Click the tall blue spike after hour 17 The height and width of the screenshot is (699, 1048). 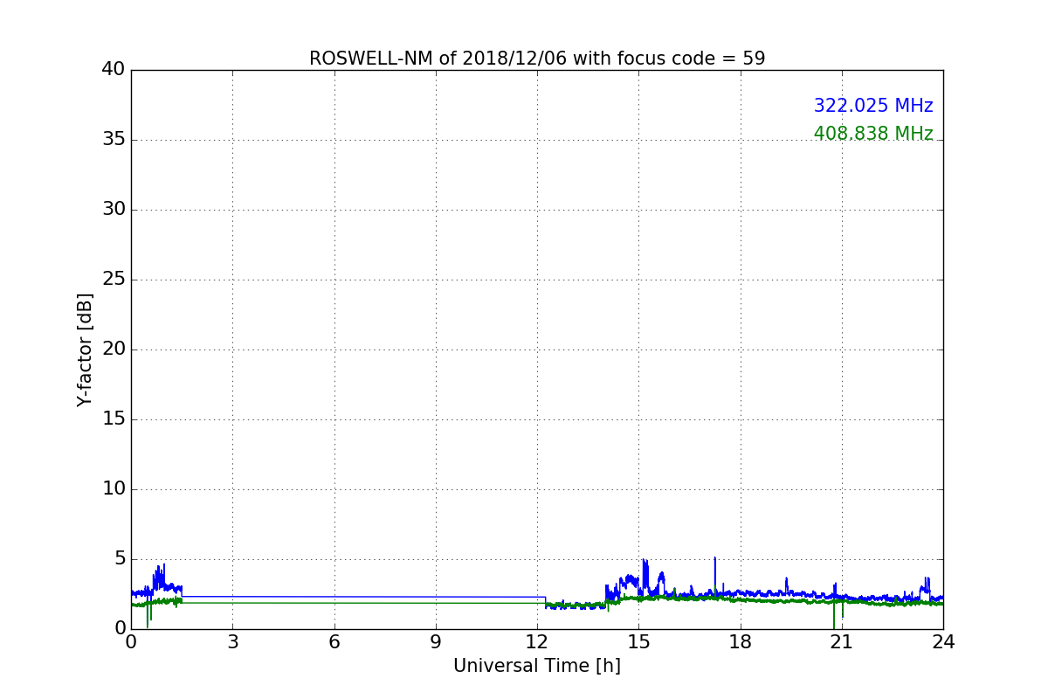(714, 574)
